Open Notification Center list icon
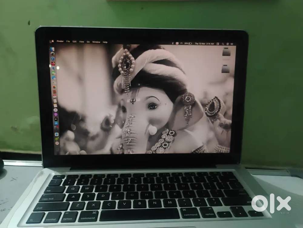The width and height of the screenshot is (303, 228). point(232,44)
